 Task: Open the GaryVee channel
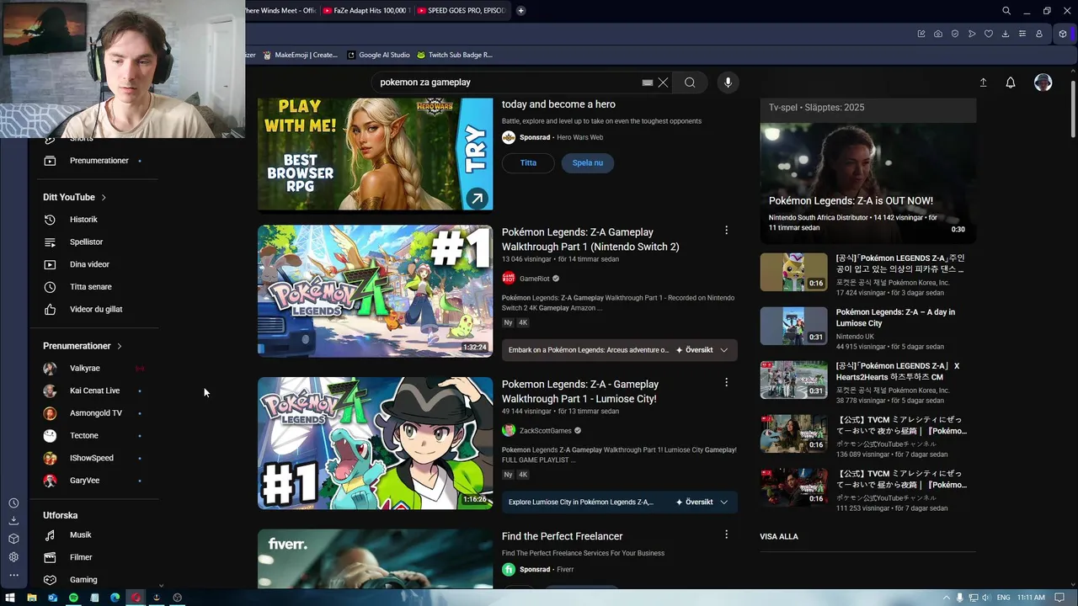point(94,481)
